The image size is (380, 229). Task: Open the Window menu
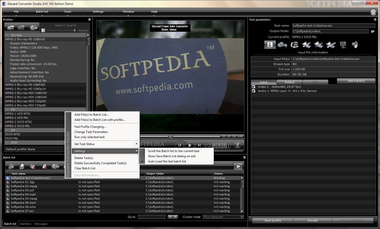(128, 12)
